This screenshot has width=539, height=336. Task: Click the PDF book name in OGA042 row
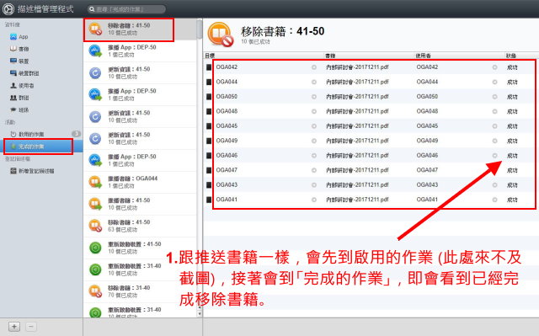pyautogui.click(x=357, y=67)
